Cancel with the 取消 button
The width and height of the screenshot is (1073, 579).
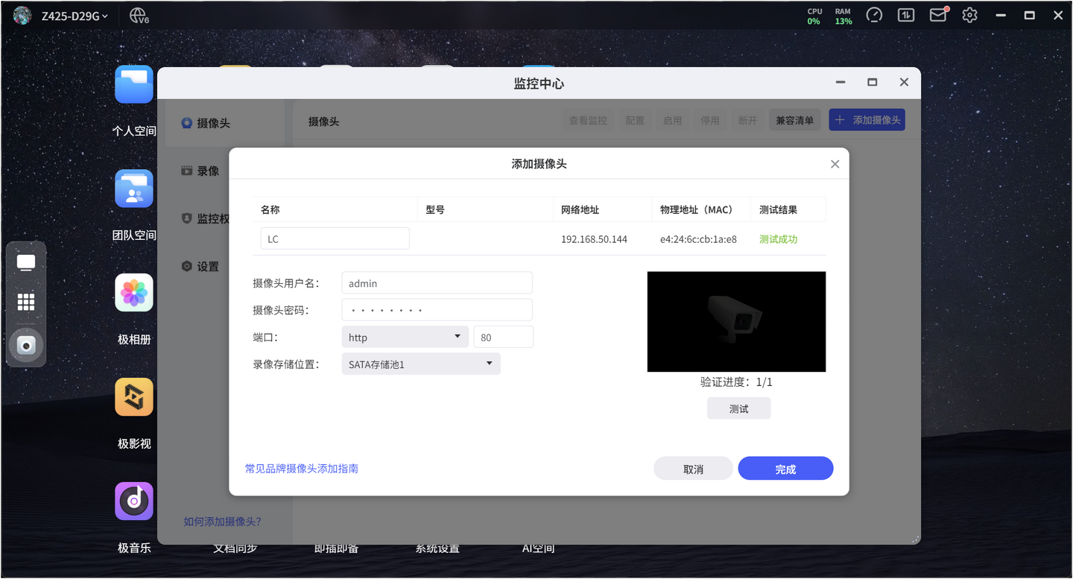coord(694,469)
